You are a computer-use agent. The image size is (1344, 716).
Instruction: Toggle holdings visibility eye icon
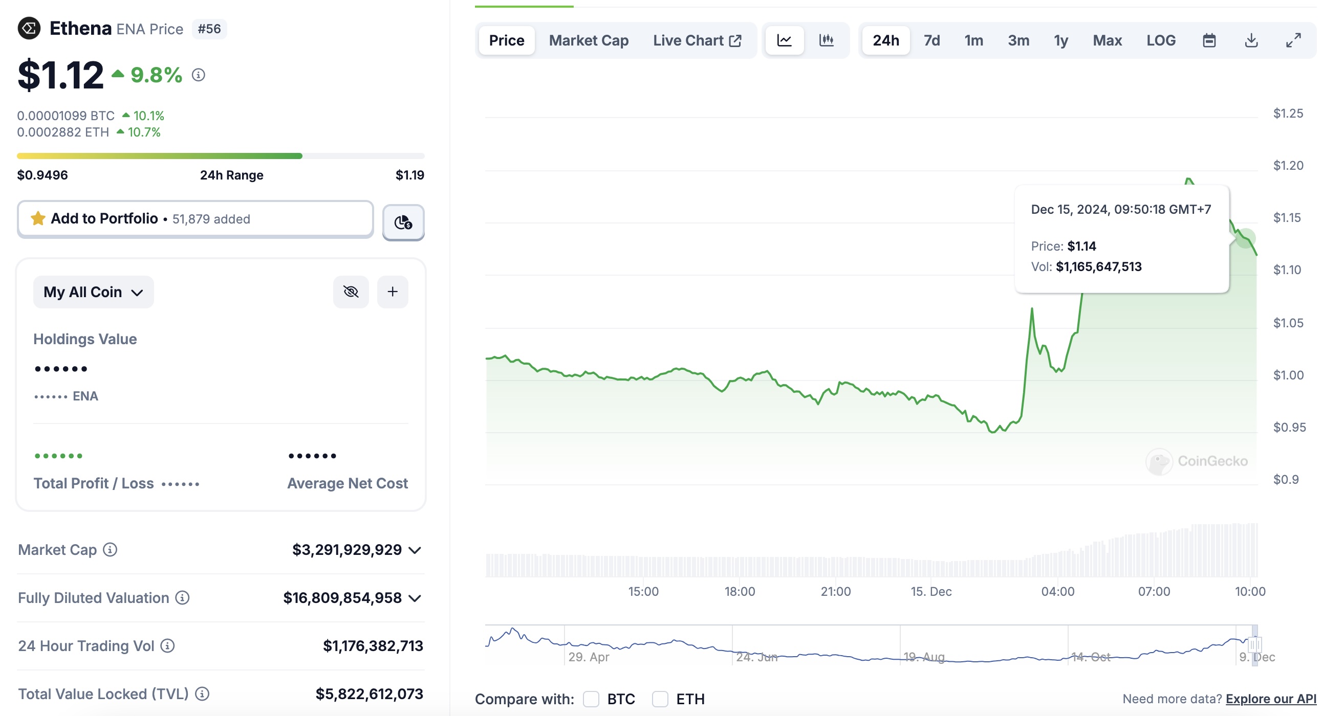click(351, 292)
